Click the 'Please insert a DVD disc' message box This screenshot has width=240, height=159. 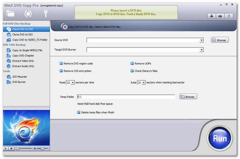click(126, 12)
